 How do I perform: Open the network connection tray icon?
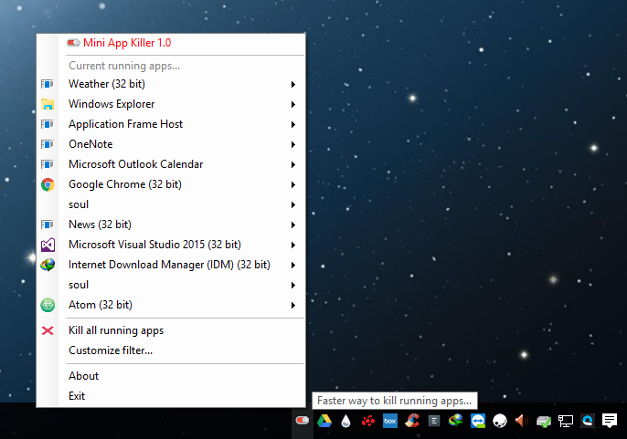click(566, 421)
